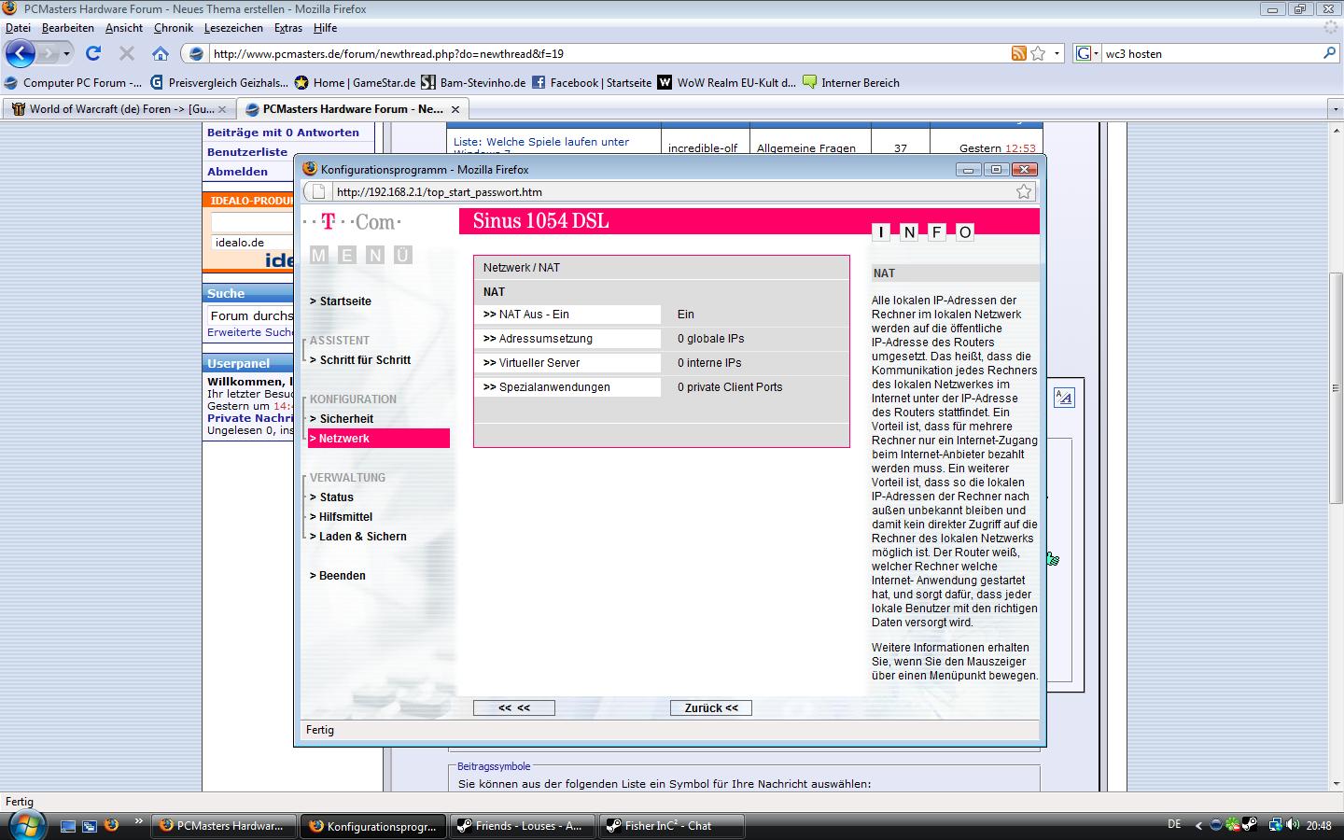Open the address bar history dropdown
This screenshot has width=1344, height=840.
(x=1057, y=53)
